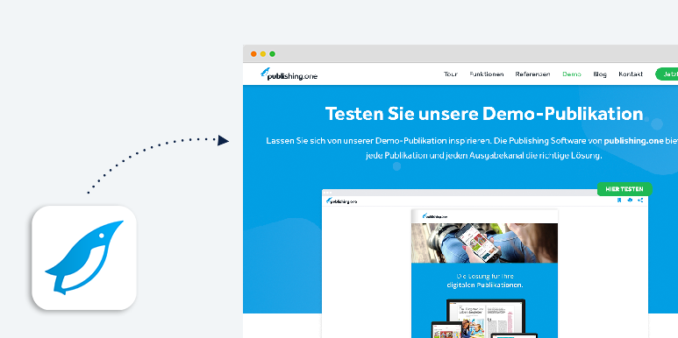The height and width of the screenshot is (338, 678).
Task: Click the devices mockup image in the demo publication
Action: coord(484,319)
